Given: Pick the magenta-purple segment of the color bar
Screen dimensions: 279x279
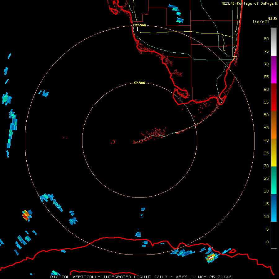Looking at the screenshot, I should (274, 70).
